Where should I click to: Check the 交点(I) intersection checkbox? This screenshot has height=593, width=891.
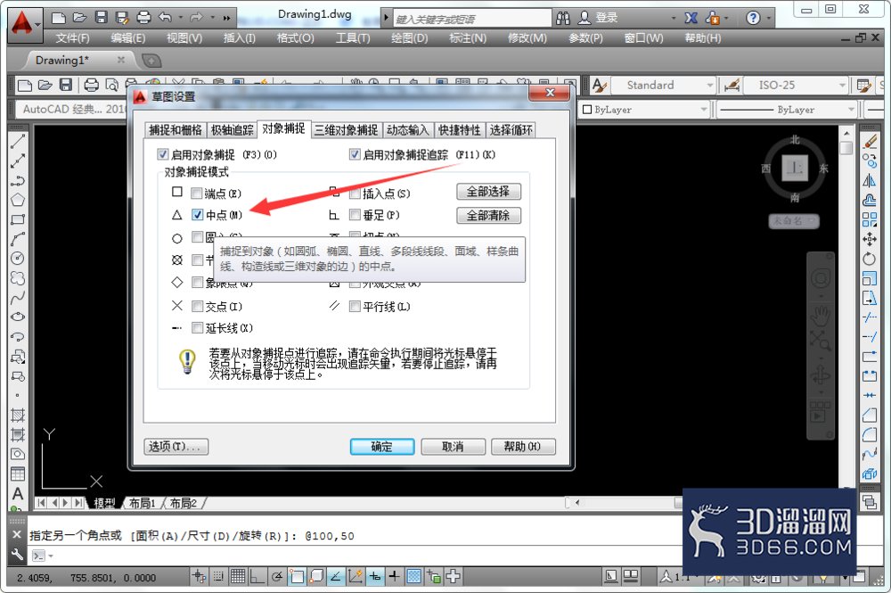[197, 307]
